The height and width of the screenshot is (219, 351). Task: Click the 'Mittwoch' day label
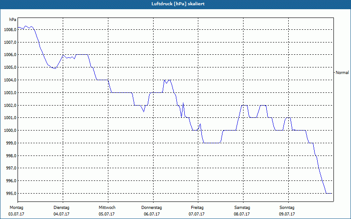pos(107,208)
